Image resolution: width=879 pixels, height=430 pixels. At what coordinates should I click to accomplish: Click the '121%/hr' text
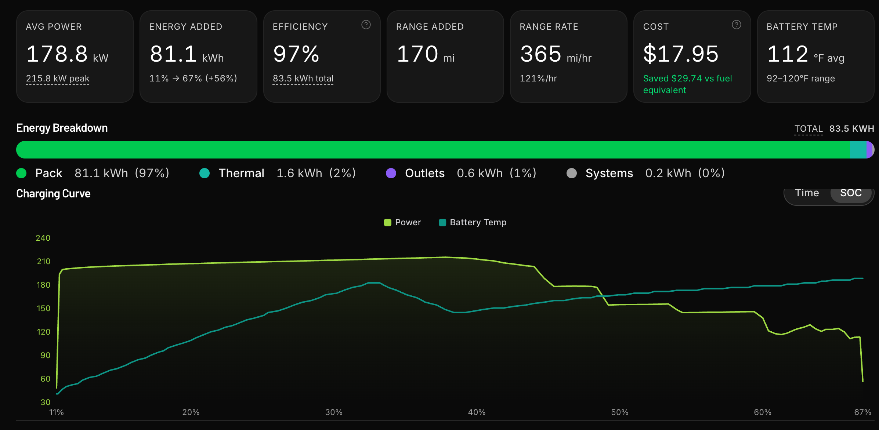[538, 79]
